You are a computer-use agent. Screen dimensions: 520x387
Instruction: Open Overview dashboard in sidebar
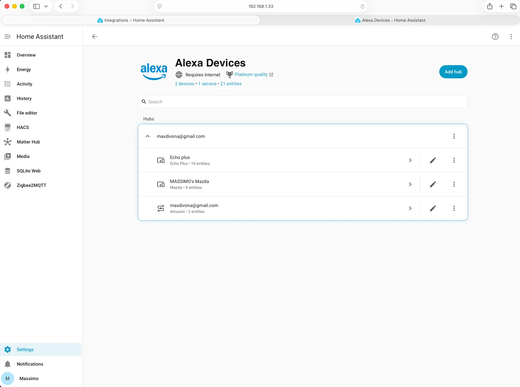point(41,55)
